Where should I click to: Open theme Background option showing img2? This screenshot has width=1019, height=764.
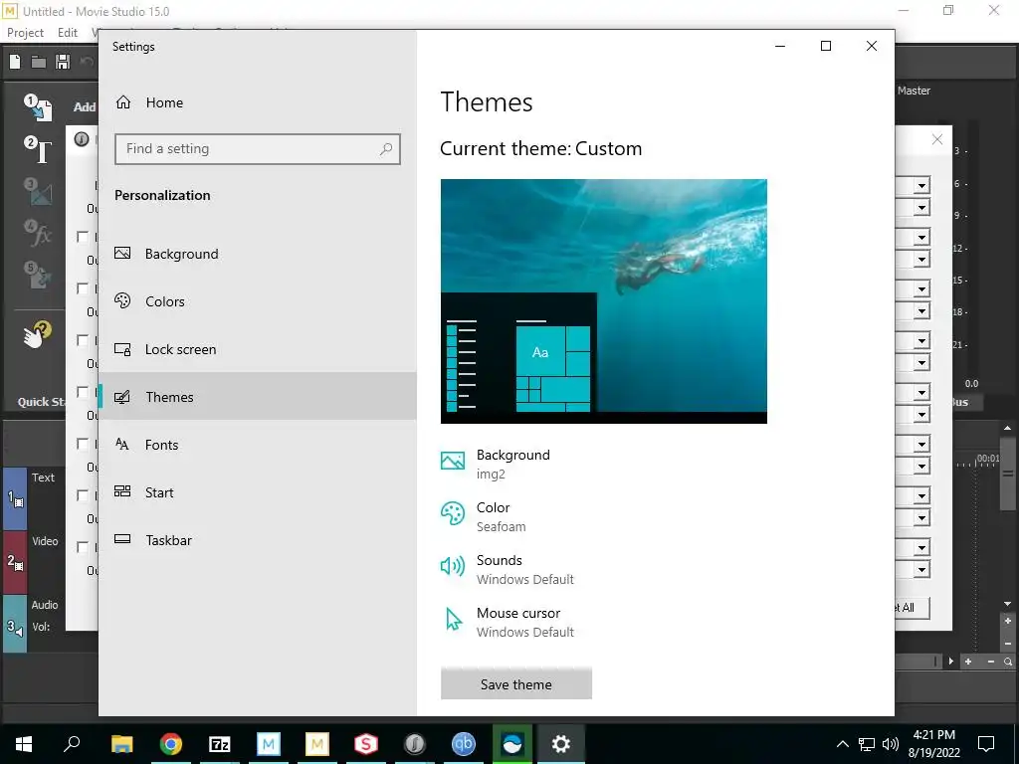point(496,464)
